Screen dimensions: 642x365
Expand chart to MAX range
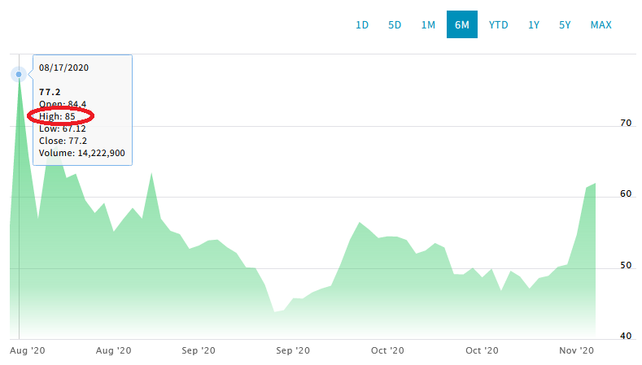coord(601,24)
